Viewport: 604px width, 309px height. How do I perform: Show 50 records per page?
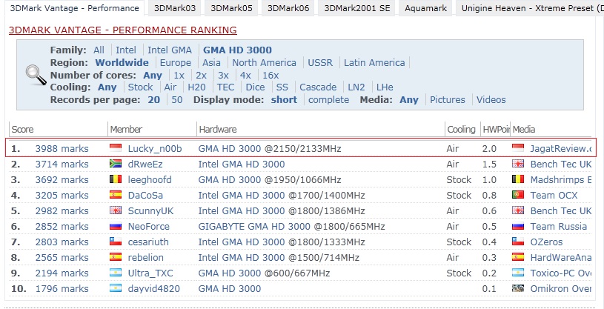(177, 100)
